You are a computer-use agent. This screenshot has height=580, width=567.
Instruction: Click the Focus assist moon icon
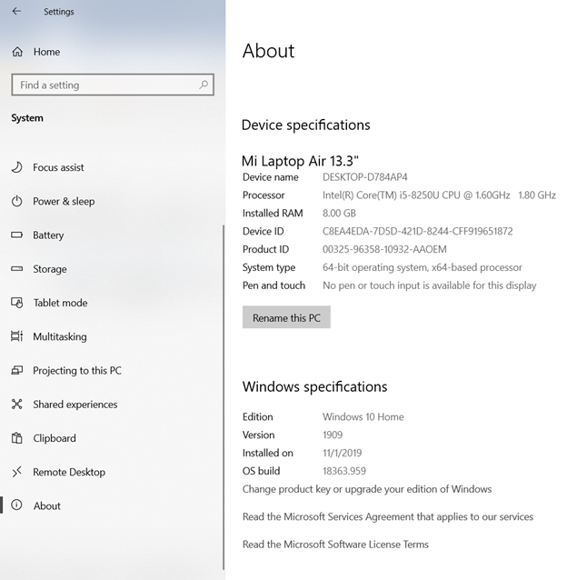coord(16,167)
